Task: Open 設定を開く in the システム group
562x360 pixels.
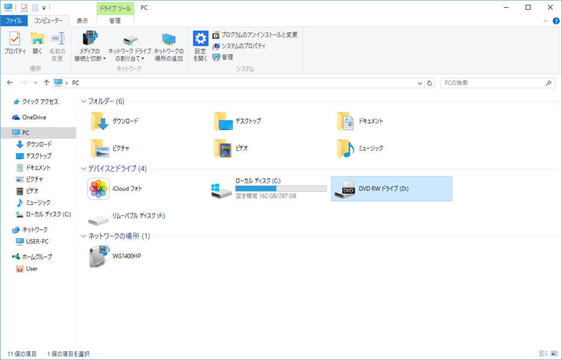Action: (x=200, y=46)
